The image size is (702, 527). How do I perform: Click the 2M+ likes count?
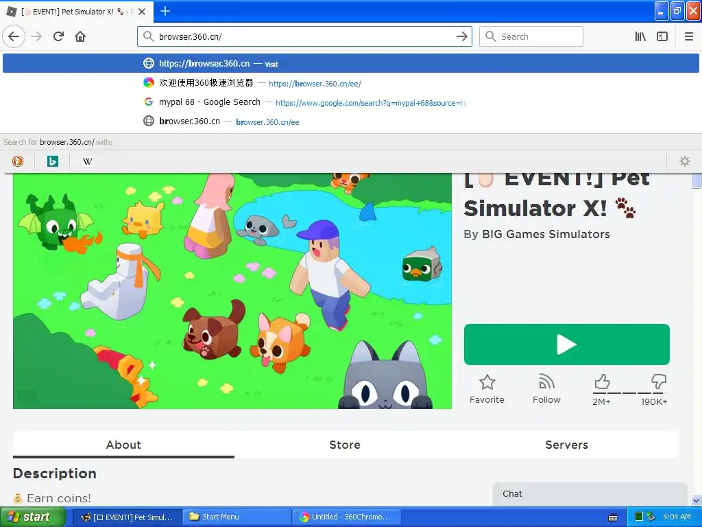pos(601,402)
